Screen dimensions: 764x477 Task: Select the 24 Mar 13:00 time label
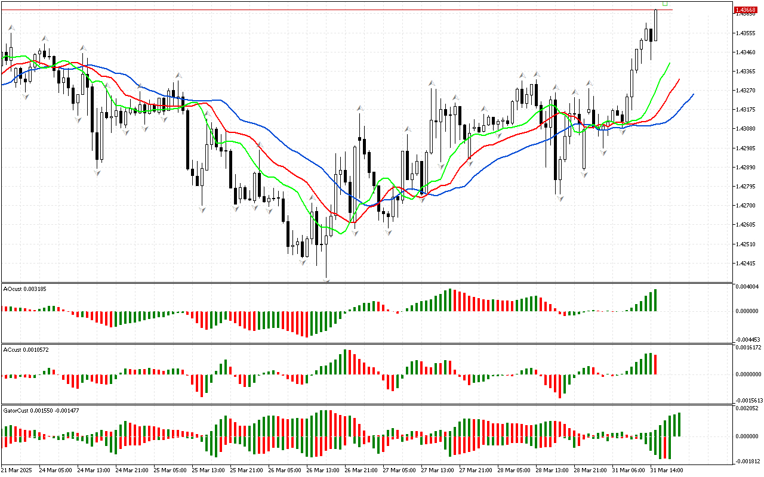pos(94,470)
